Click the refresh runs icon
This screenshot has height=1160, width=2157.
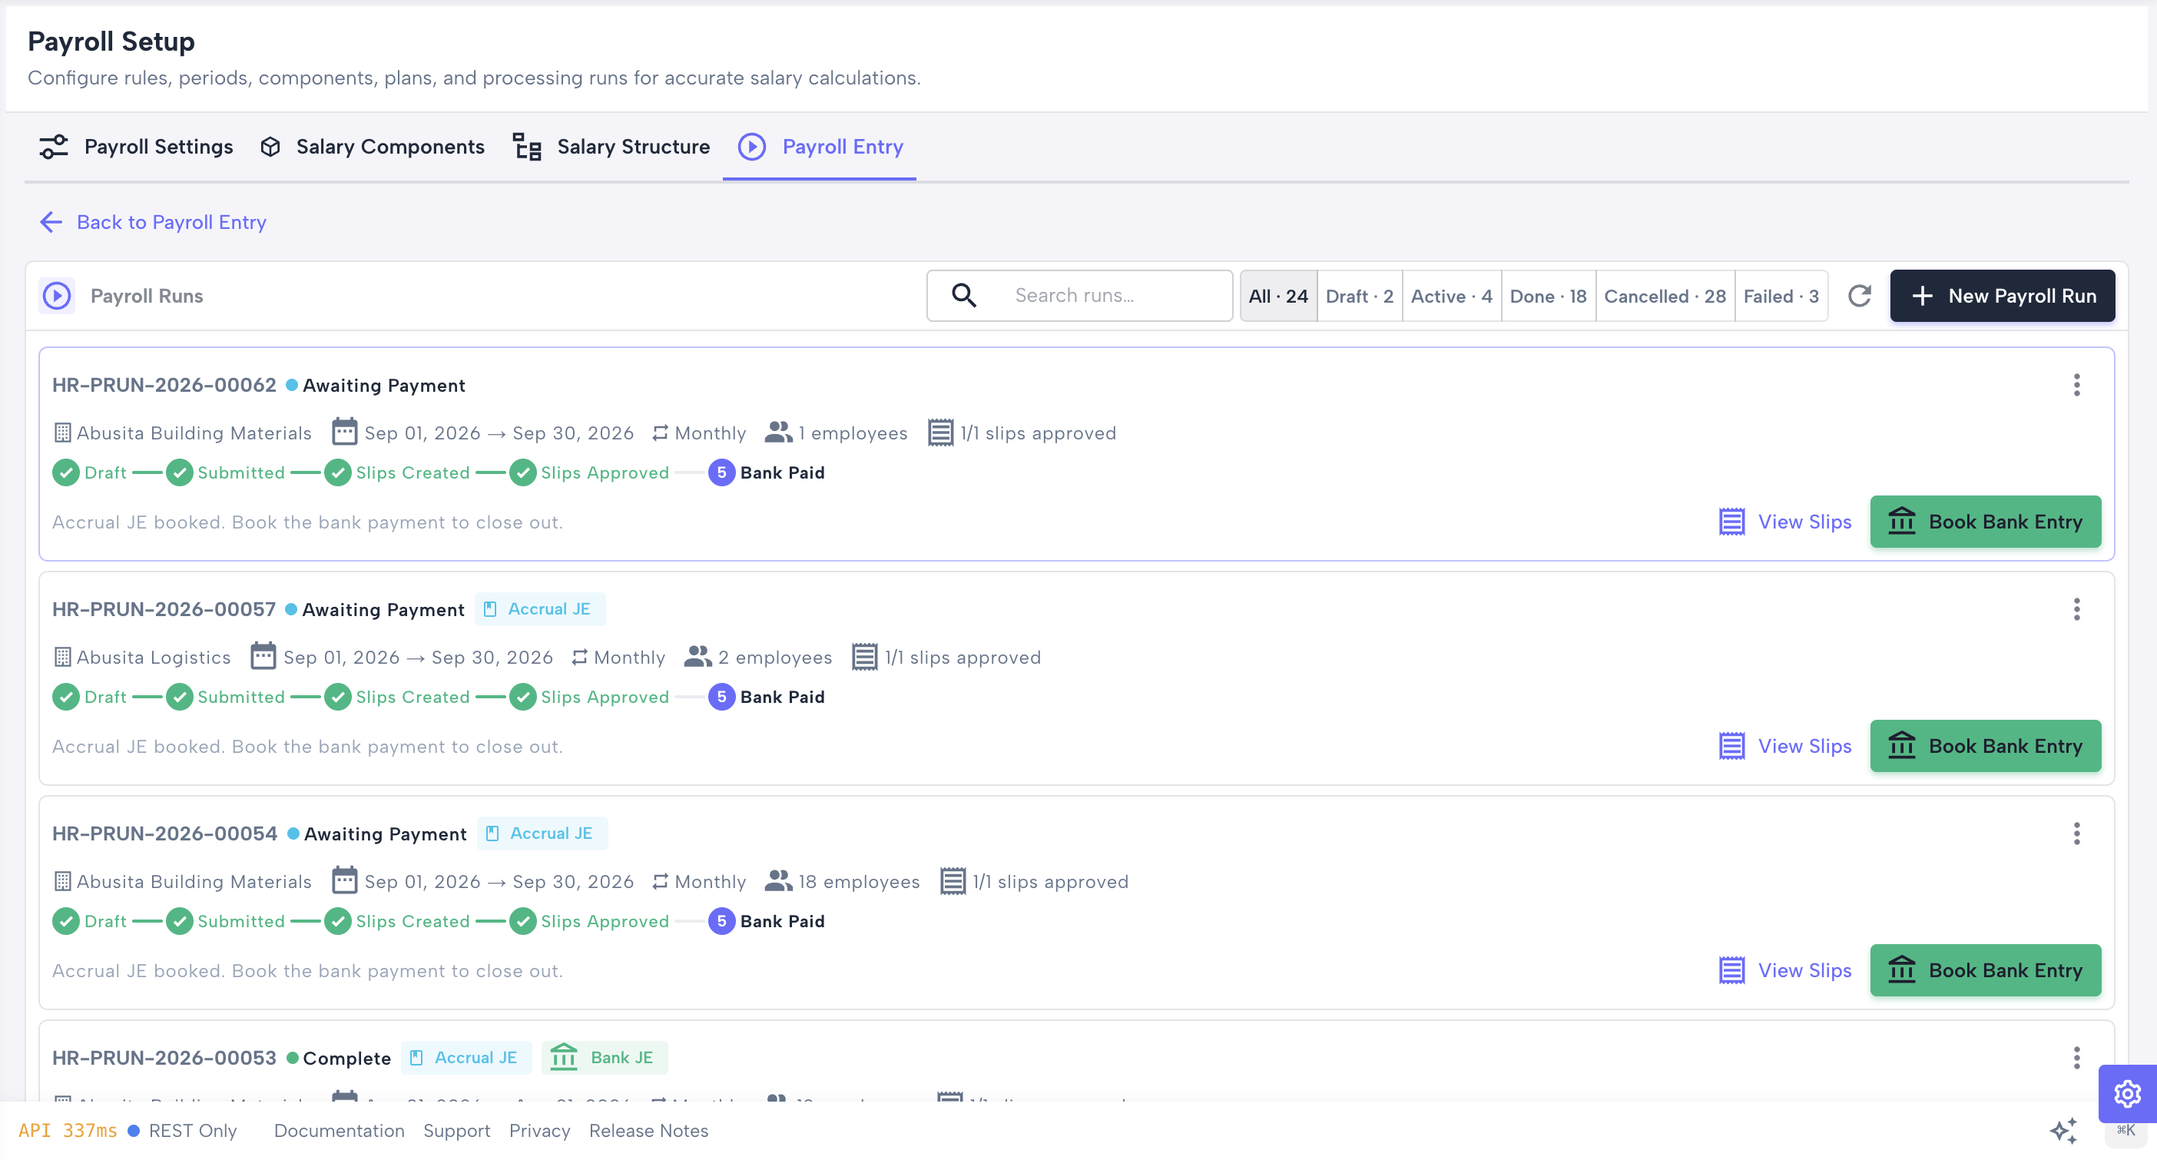1859,296
